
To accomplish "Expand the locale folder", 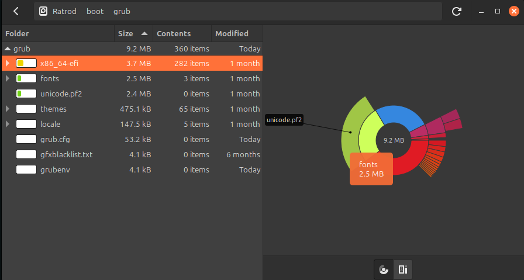I will (x=8, y=124).
